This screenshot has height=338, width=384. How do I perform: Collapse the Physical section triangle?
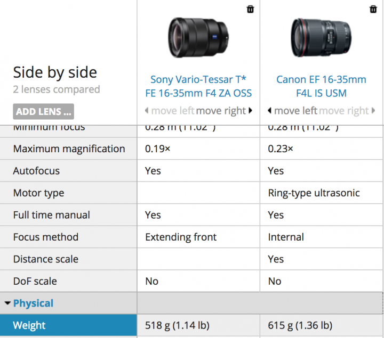(x=7, y=303)
